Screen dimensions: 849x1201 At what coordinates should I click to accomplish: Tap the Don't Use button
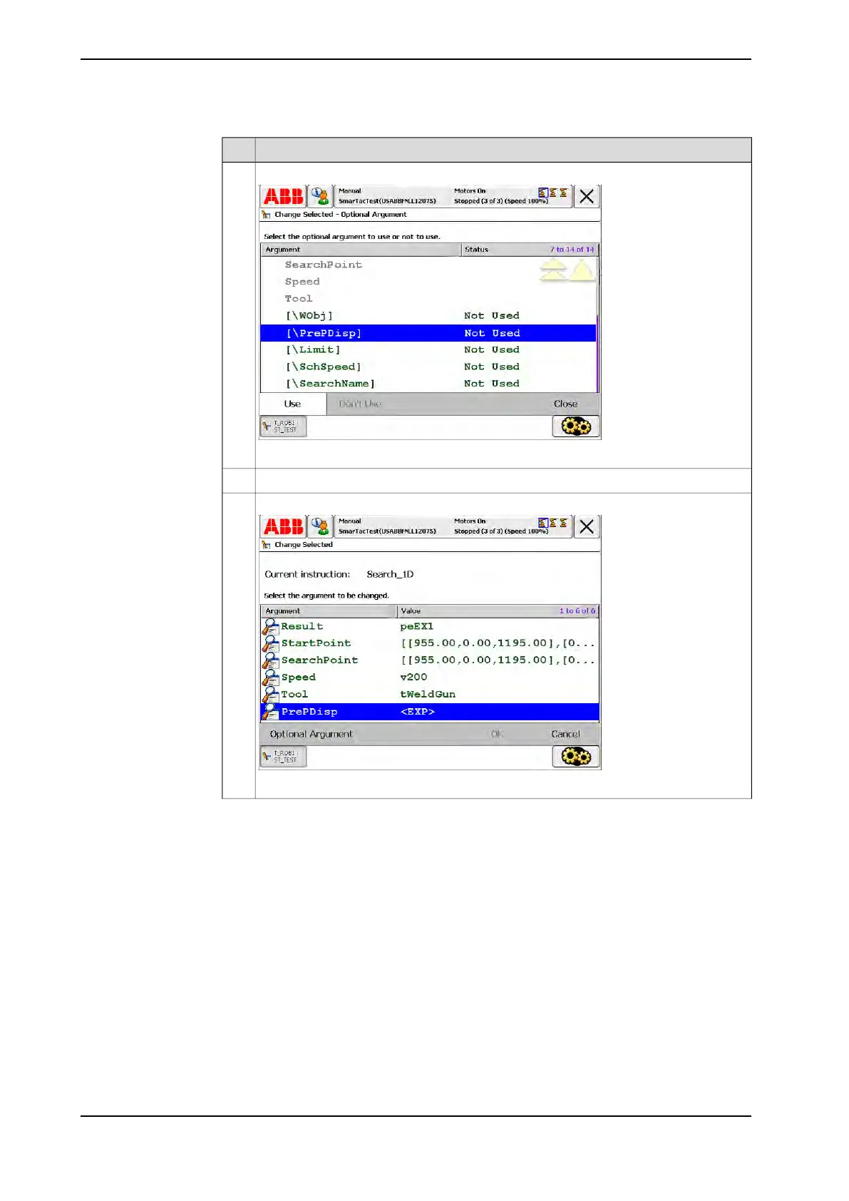pos(360,404)
